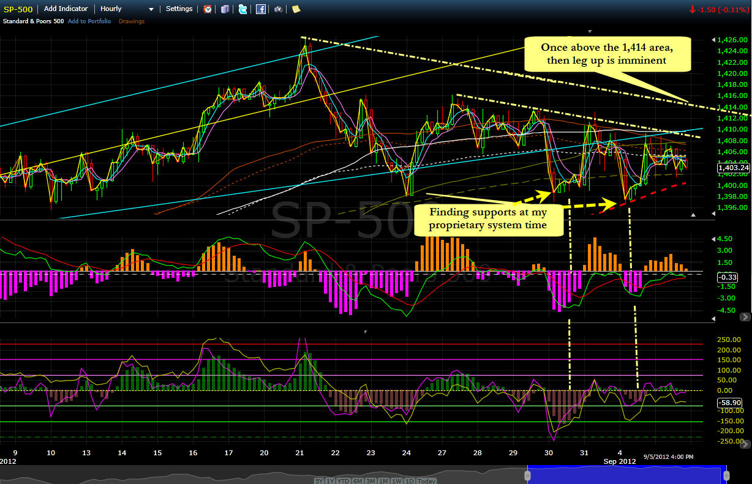Click the -58.90 oscillator value label

click(x=729, y=403)
